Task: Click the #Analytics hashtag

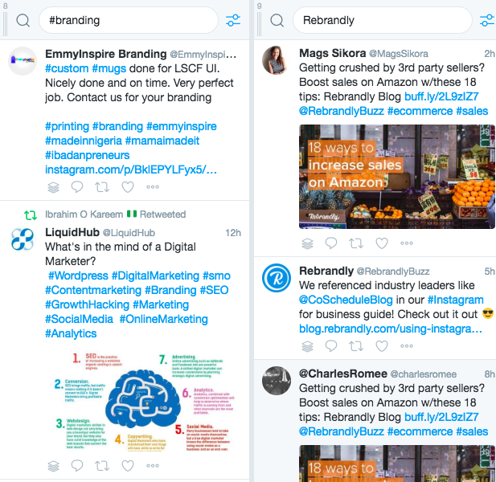Action: (71, 333)
